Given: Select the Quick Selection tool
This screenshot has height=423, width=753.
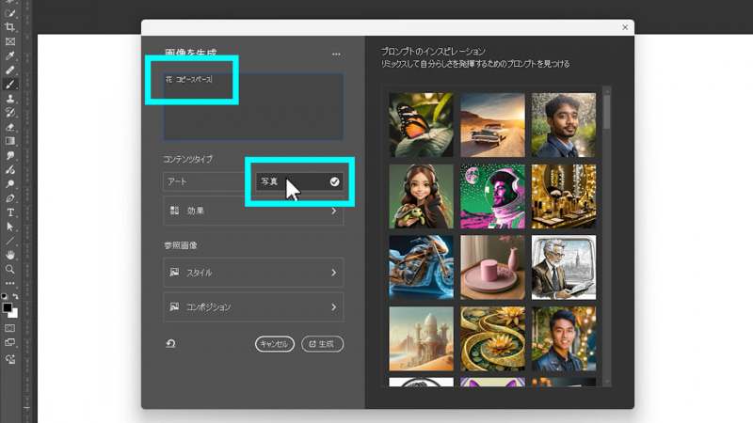Looking at the screenshot, I should pyautogui.click(x=10, y=13).
